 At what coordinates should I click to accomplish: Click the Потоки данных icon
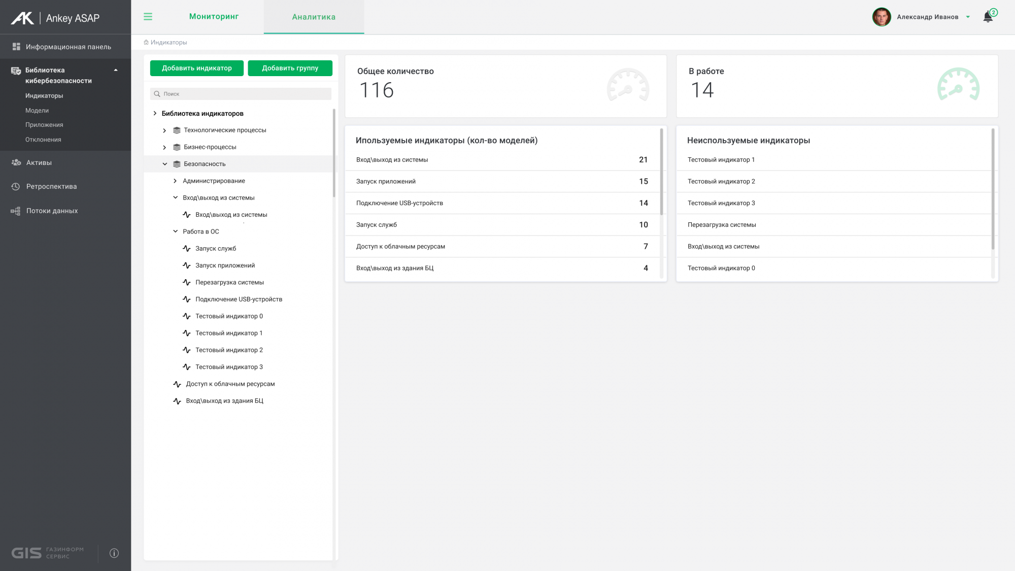pos(16,211)
